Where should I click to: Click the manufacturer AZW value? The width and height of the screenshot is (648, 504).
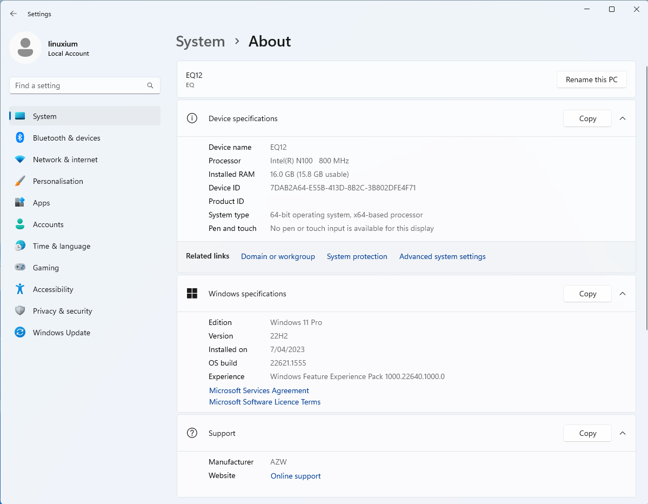coord(278,462)
